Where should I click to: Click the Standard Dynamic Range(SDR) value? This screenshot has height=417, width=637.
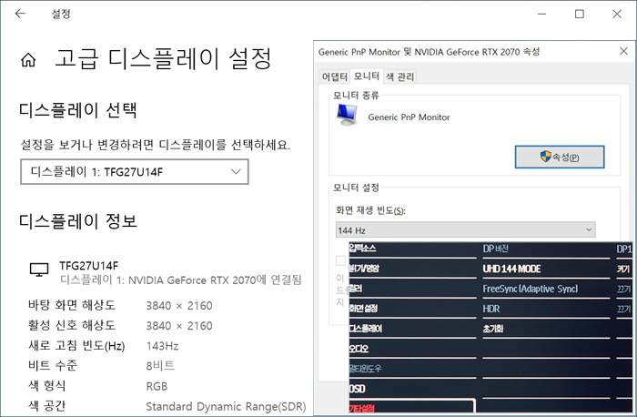pos(226,406)
